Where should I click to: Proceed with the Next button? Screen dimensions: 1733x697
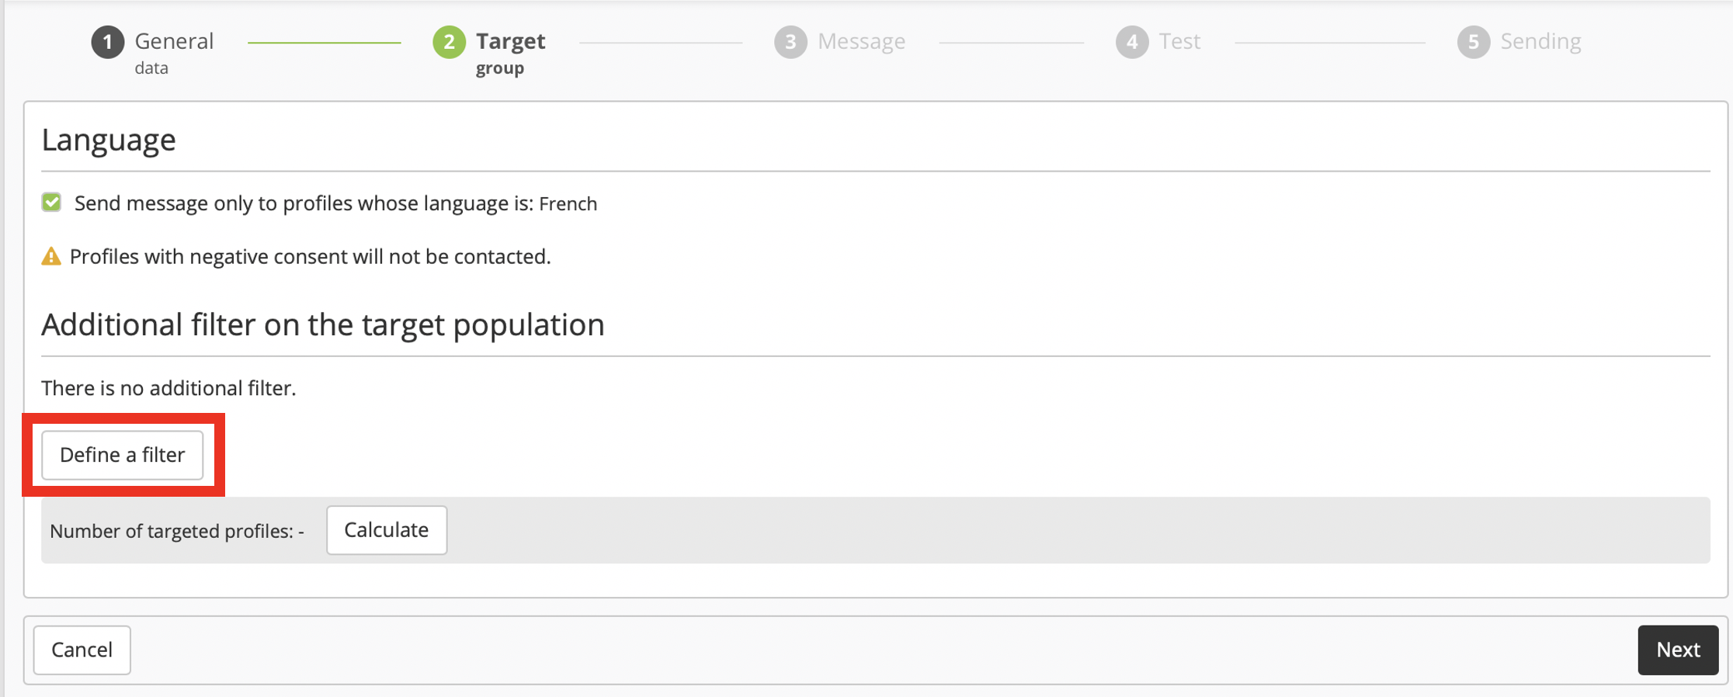(x=1678, y=650)
